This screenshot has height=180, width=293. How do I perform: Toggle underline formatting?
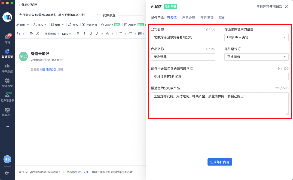91,34
